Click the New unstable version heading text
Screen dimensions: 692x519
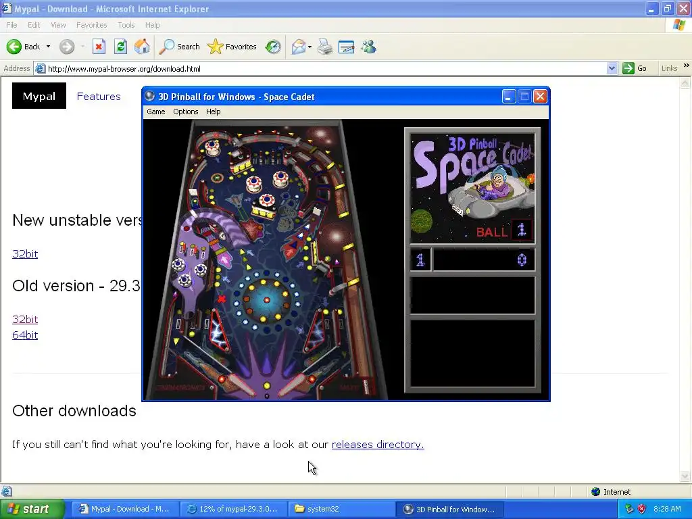77,220
